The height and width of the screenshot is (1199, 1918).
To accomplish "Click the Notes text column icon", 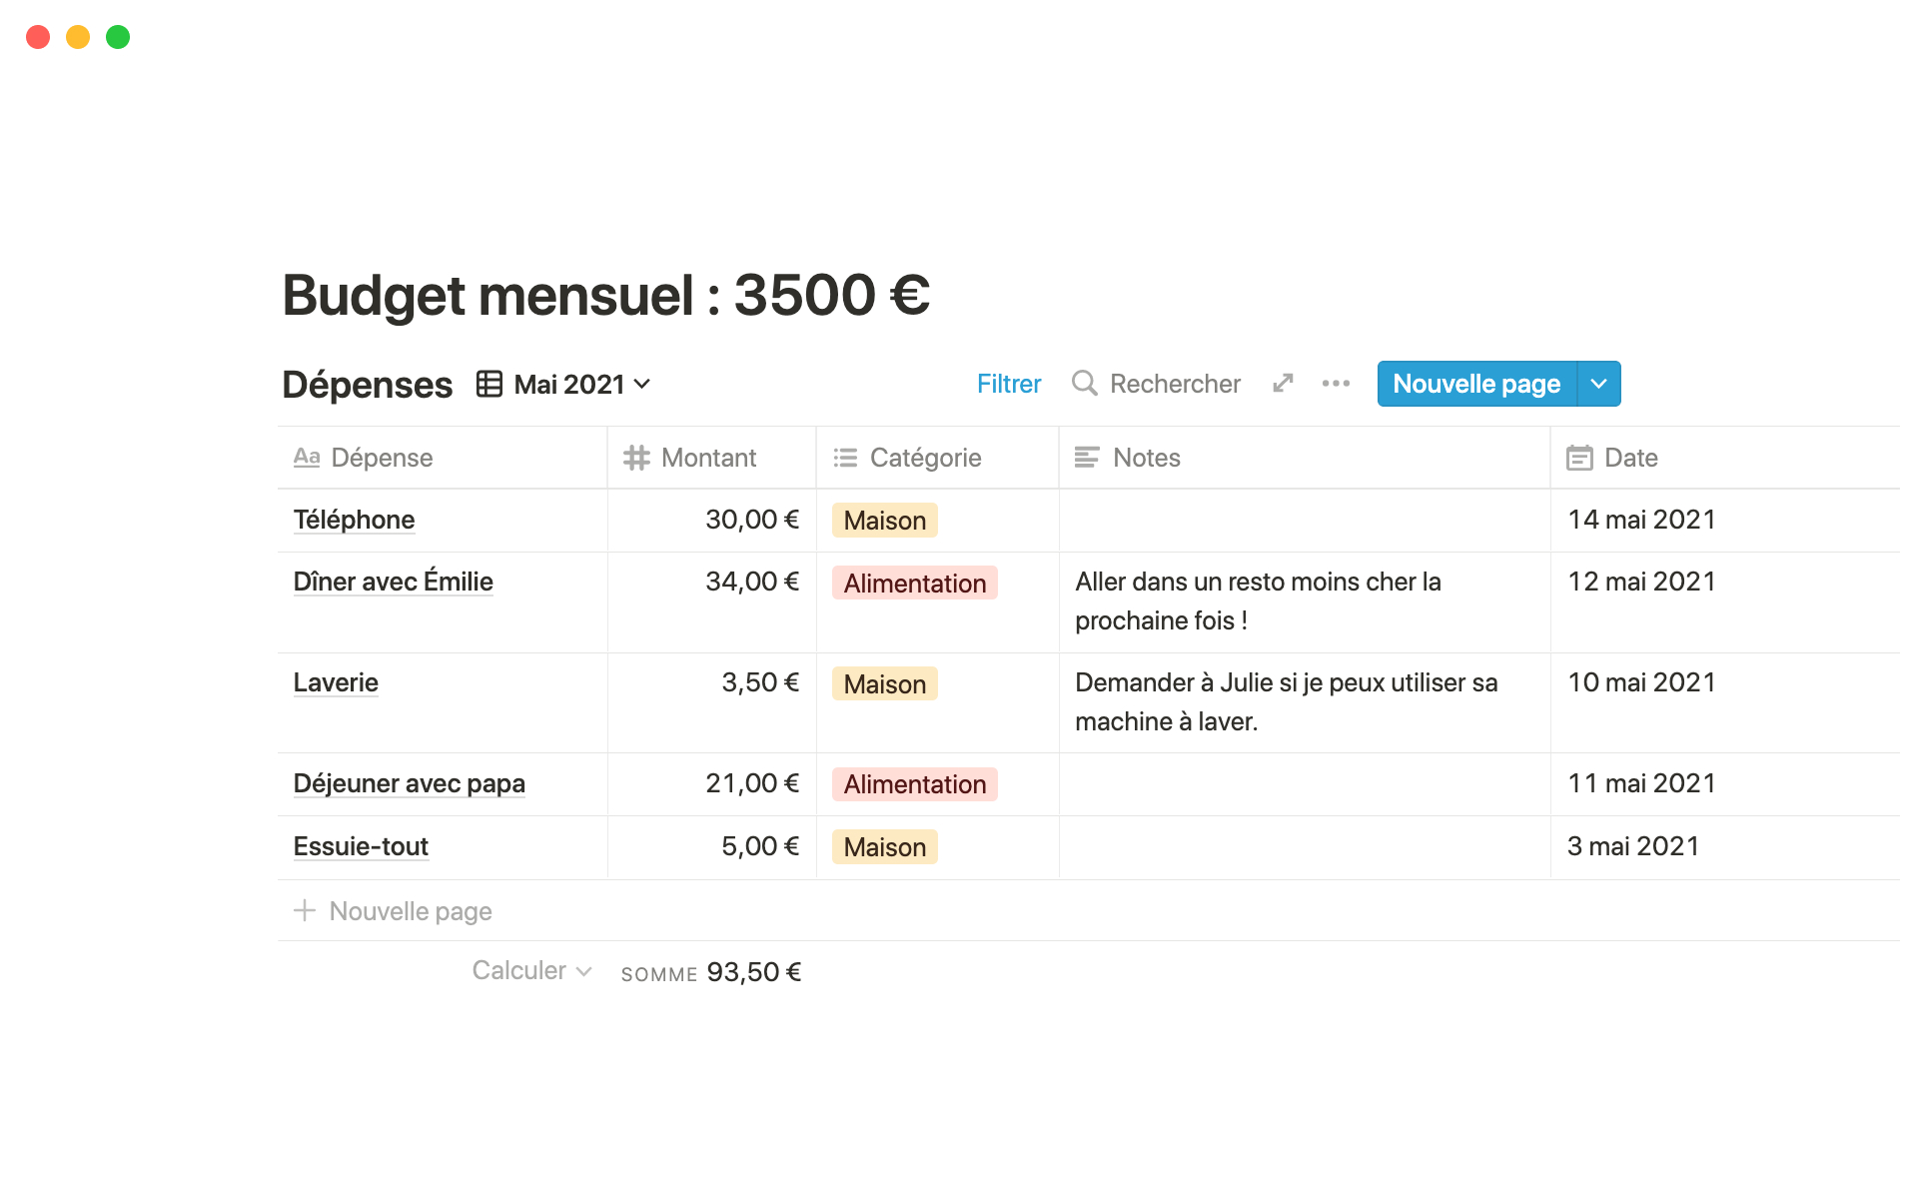I will click(1087, 458).
